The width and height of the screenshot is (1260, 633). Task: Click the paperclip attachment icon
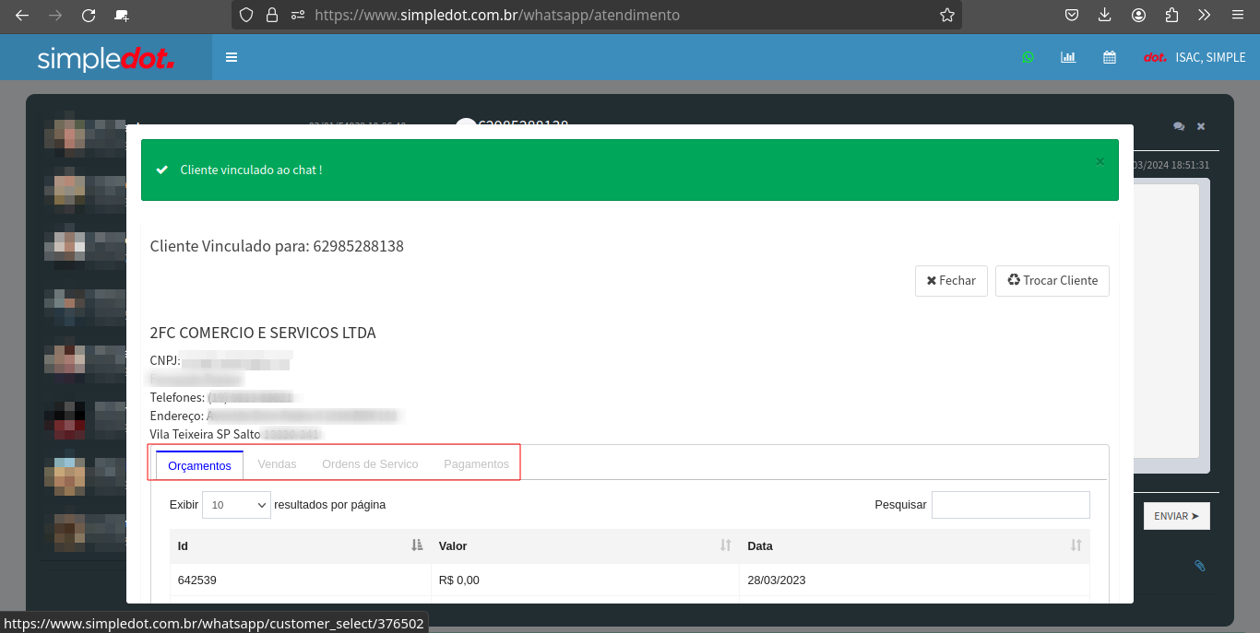(x=1199, y=566)
